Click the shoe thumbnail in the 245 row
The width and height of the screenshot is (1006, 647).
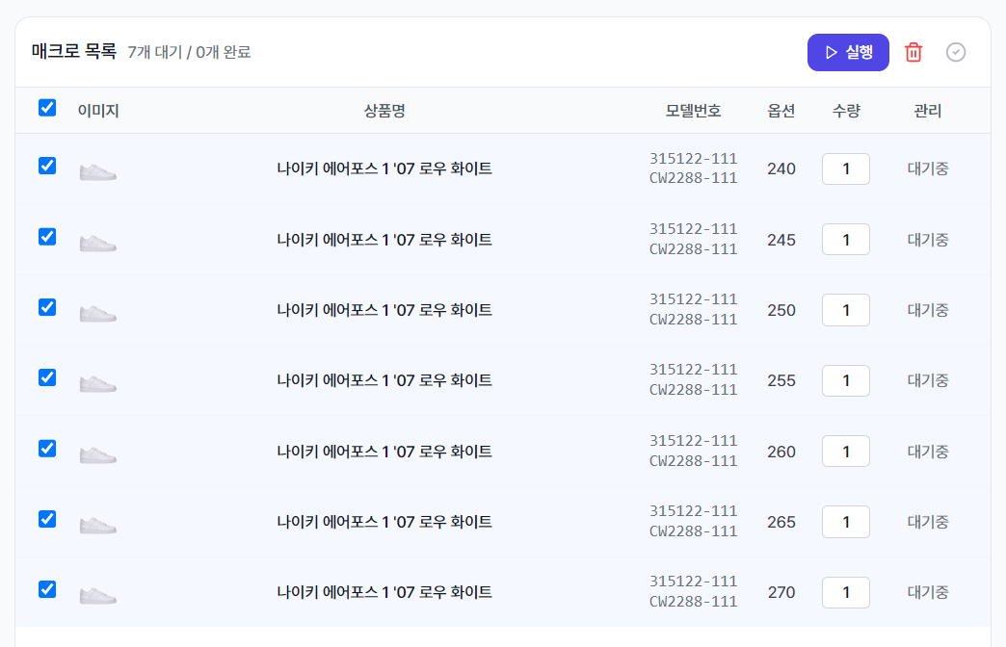[97, 243]
